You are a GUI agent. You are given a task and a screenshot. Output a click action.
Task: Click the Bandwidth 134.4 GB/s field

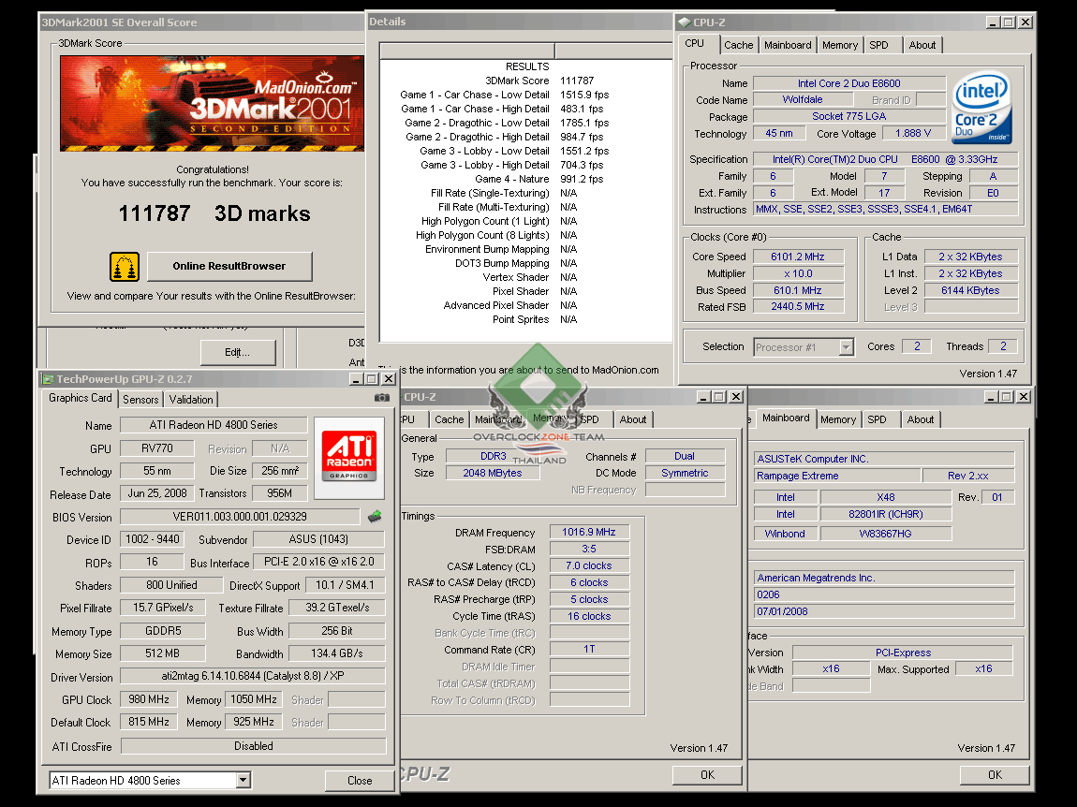point(336,653)
